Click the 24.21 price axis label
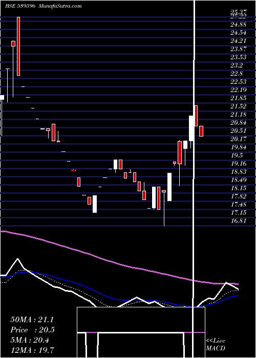 click(x=239, y=41)
